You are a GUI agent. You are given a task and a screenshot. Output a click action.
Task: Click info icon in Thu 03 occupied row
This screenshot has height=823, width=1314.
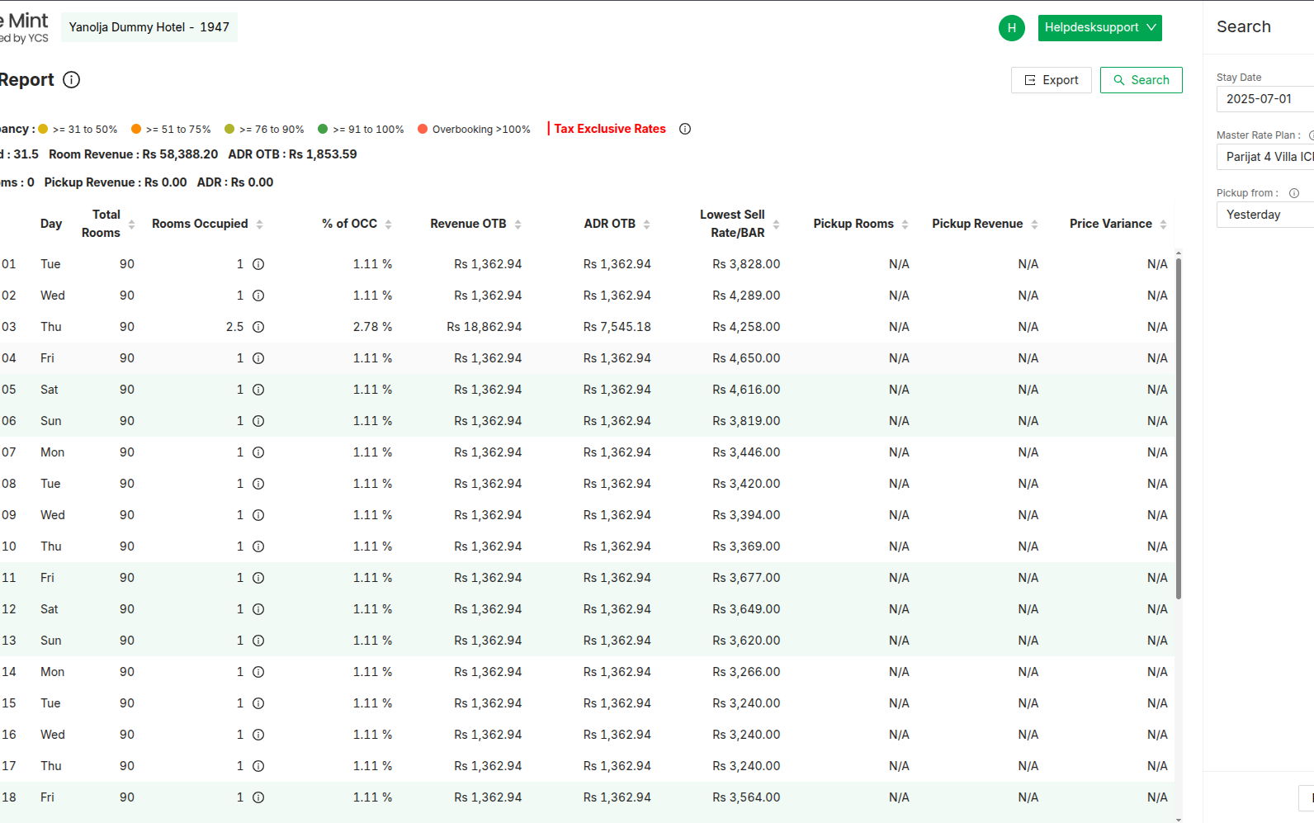coord(258,327)
